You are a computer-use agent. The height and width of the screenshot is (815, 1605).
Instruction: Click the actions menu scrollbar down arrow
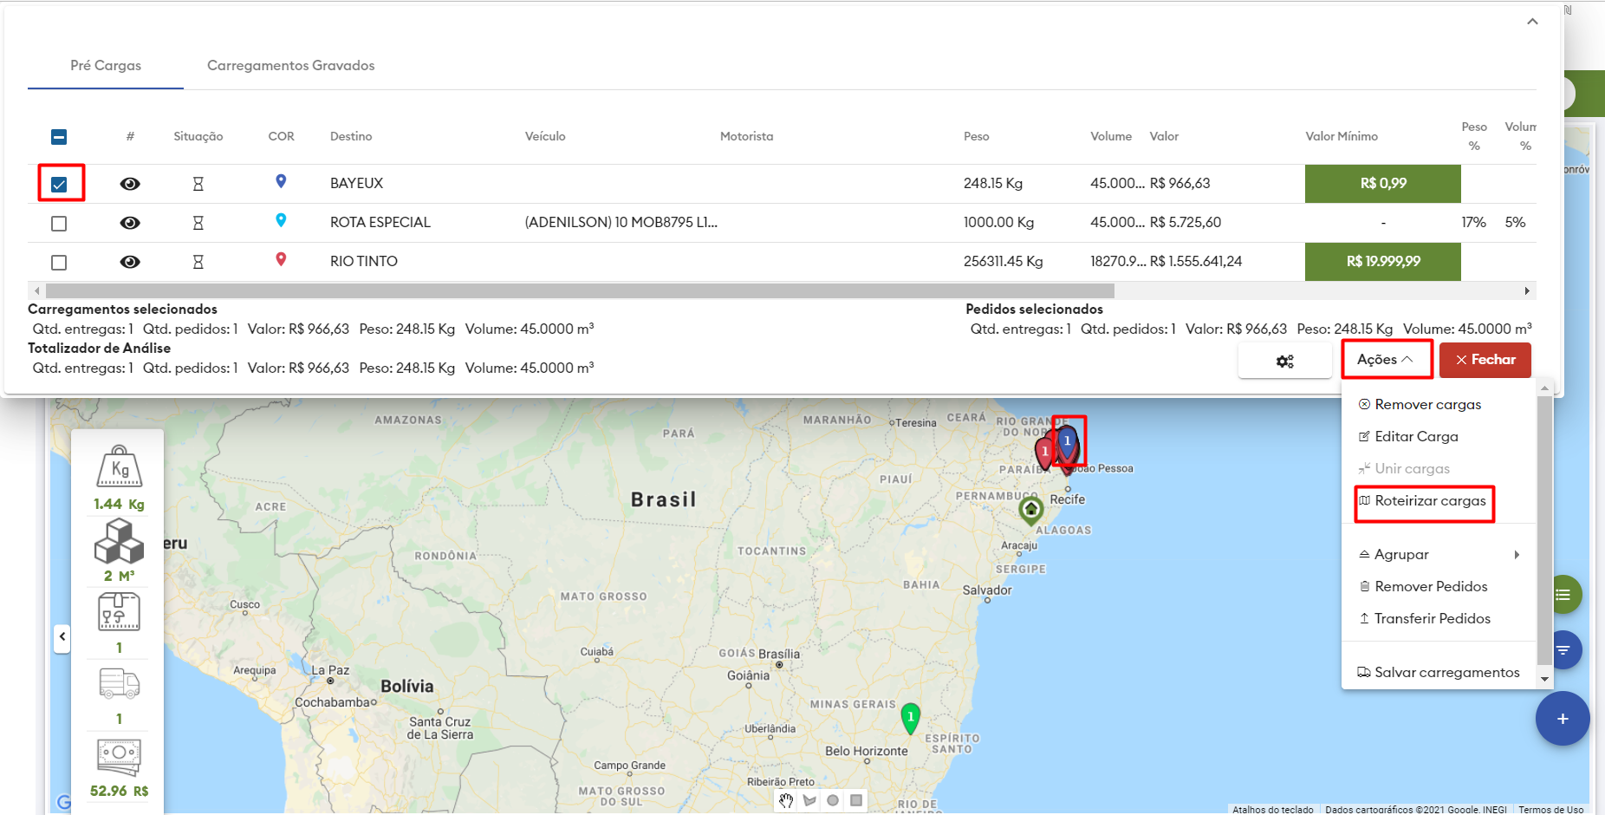click(1544, 680)
